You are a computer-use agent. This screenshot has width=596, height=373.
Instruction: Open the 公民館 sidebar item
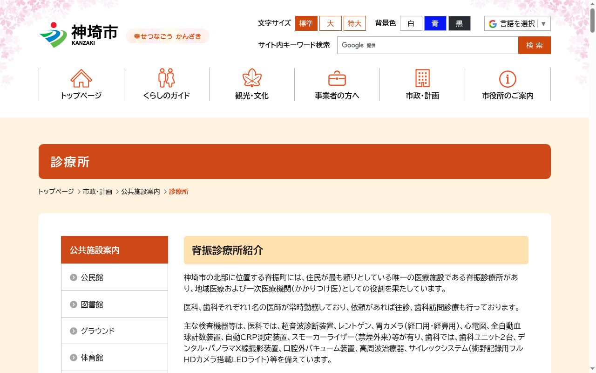point(115,277)
